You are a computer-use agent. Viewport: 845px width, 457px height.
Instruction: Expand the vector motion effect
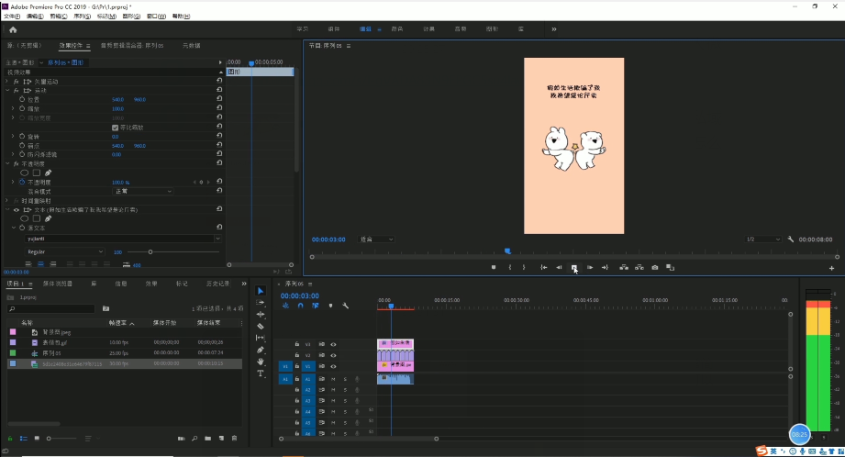[x=7, y=82]
